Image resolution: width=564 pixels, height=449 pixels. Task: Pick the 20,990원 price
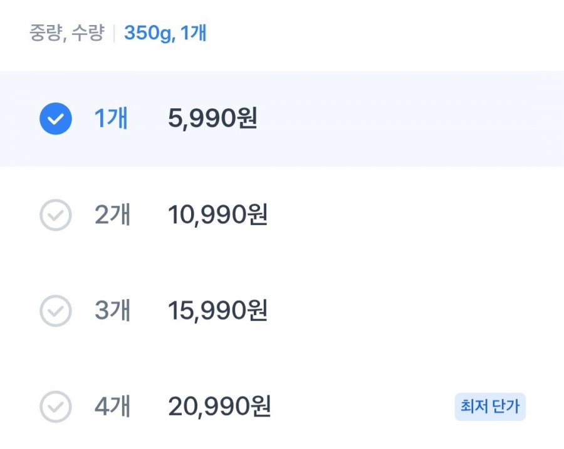pyautogui.click(x=219, y=407)
